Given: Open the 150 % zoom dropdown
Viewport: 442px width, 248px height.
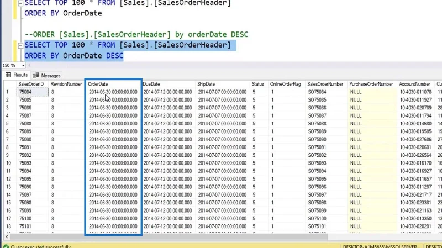Looking at the screenshot, I should (x=23, y=65).
